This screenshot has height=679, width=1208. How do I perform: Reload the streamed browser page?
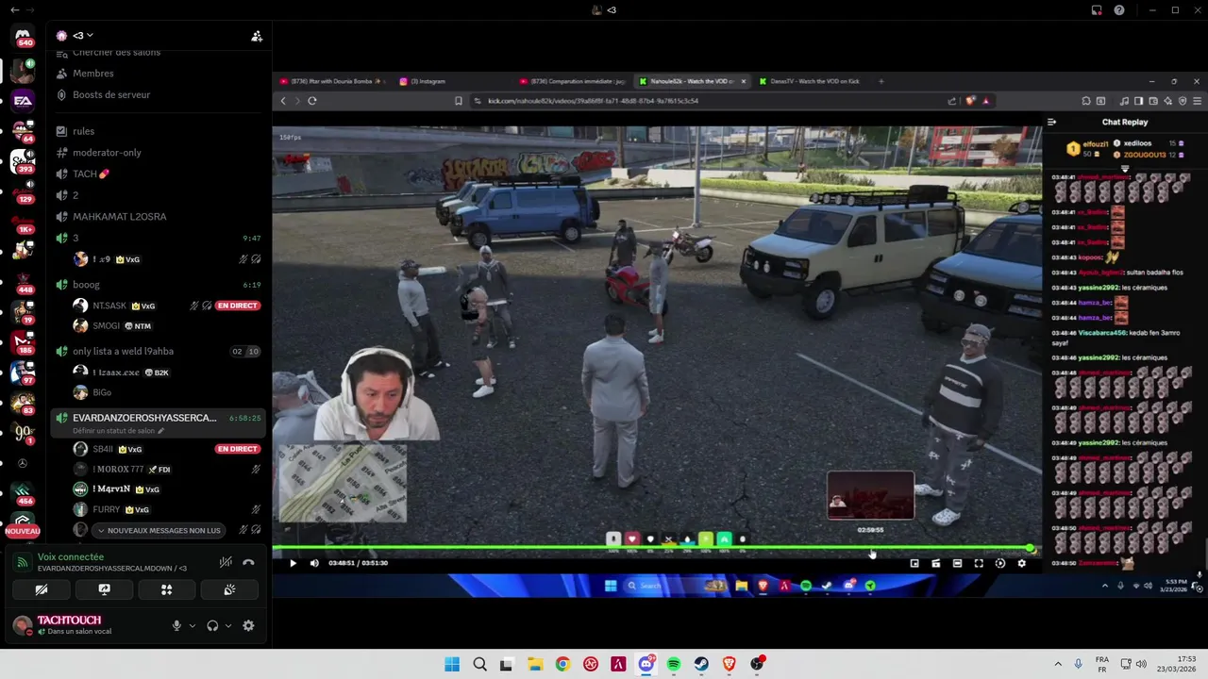pyautogui.click(x=312, y=101)
